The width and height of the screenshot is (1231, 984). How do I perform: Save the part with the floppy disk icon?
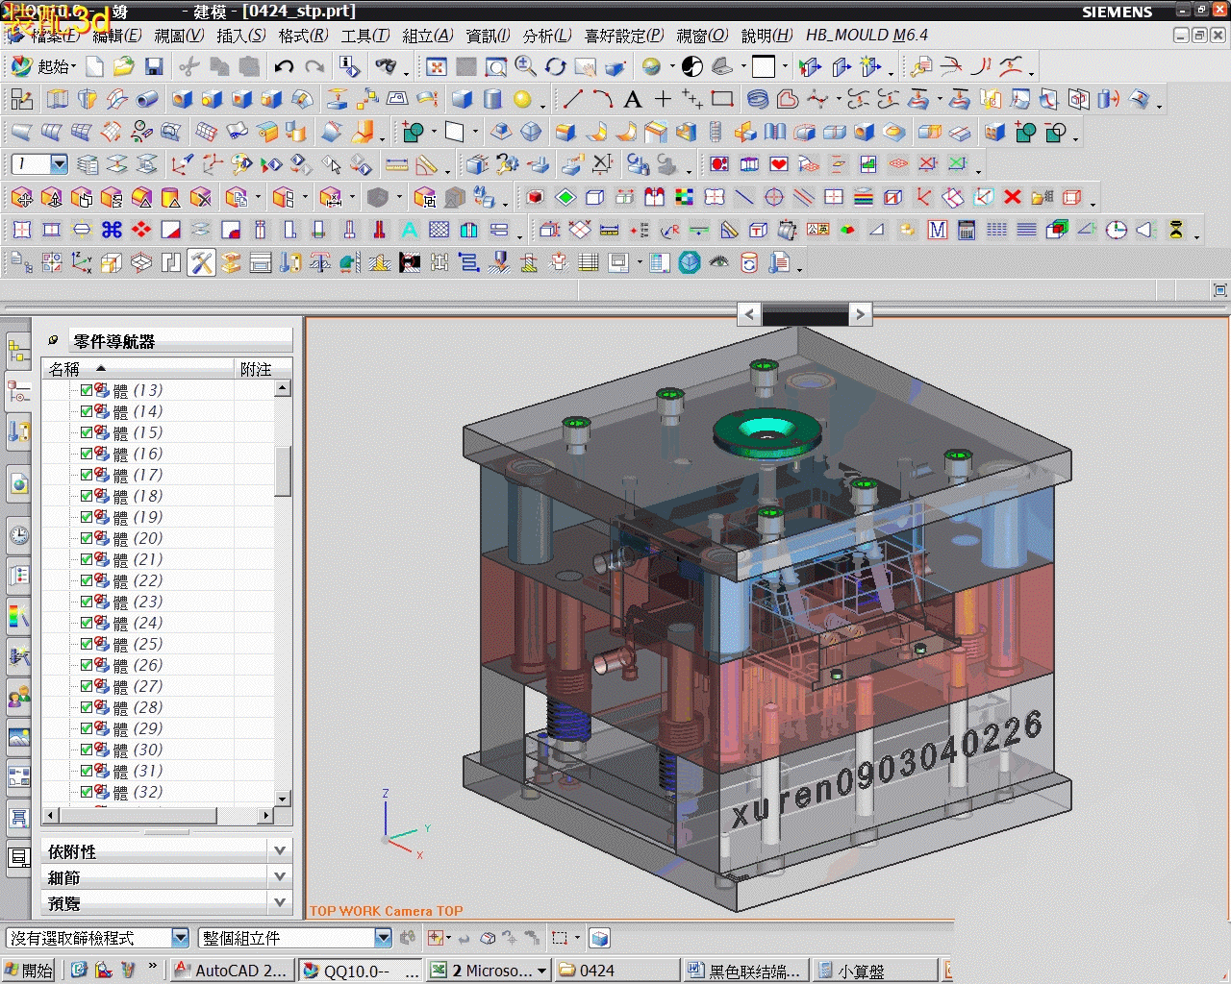coord(154,66)
